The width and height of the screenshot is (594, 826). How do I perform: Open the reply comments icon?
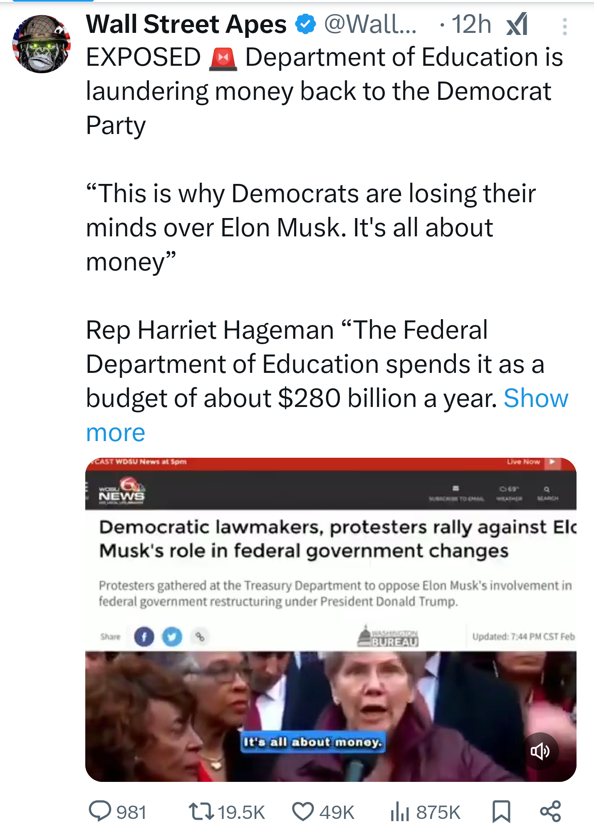click(x=100, y=811)
